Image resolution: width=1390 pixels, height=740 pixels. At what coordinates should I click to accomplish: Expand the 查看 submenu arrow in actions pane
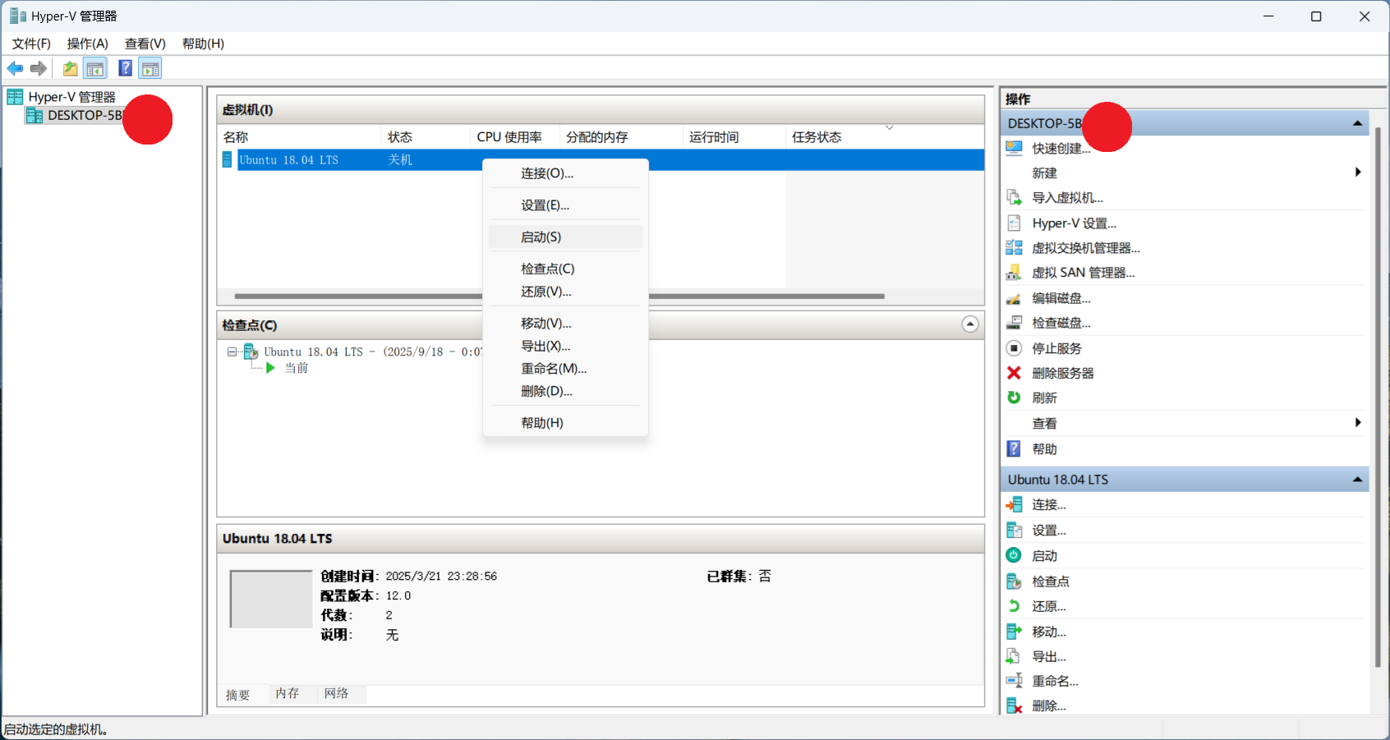1358,423
